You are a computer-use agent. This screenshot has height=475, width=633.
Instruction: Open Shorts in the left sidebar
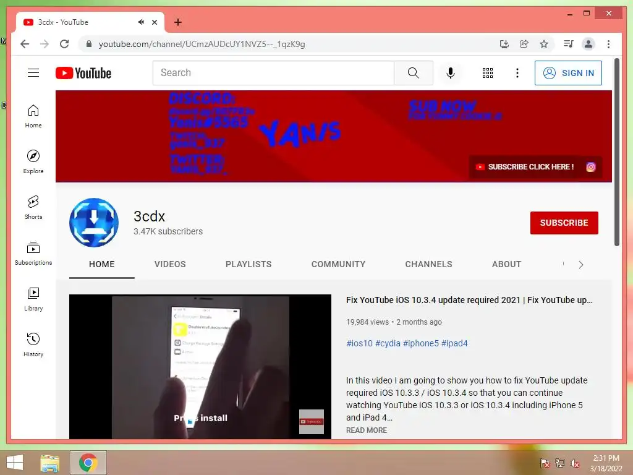pos(33,208)
